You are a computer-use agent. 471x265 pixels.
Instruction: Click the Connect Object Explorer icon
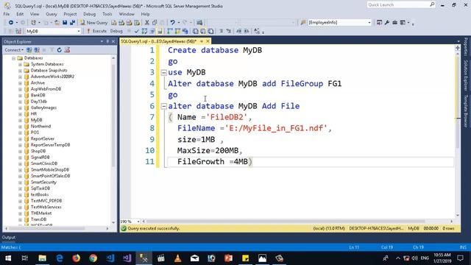click(29, 50)
